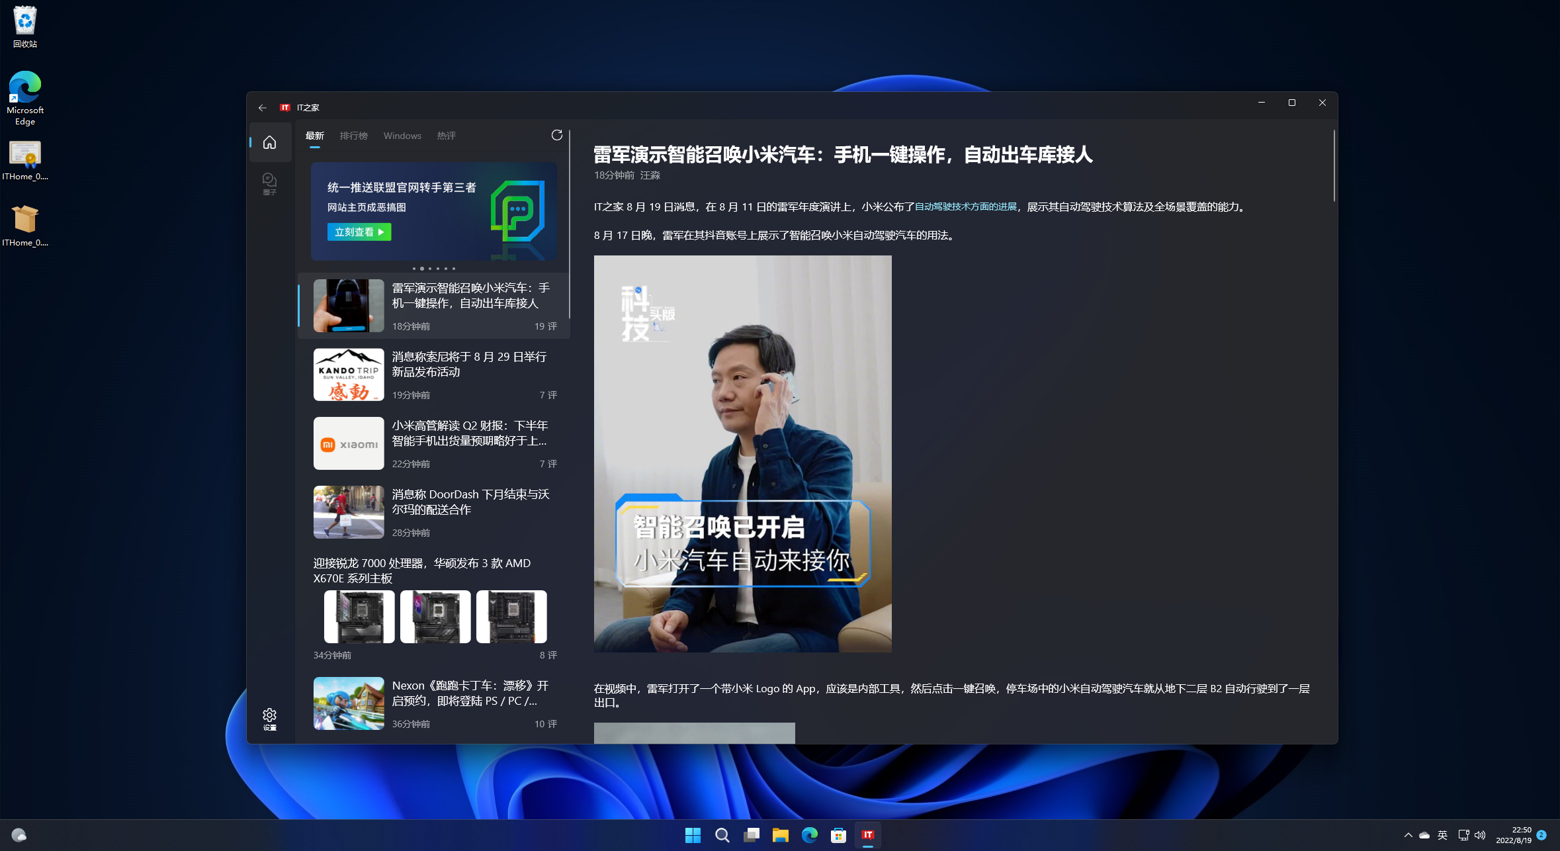Open the Windows Start menu

tap(693, 835)
